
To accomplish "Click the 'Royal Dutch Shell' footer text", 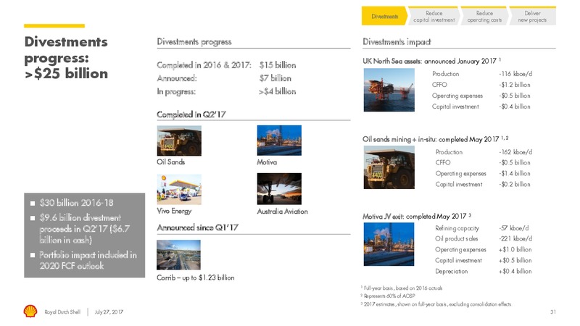I will pyautogui.click(x=62, y=312).
